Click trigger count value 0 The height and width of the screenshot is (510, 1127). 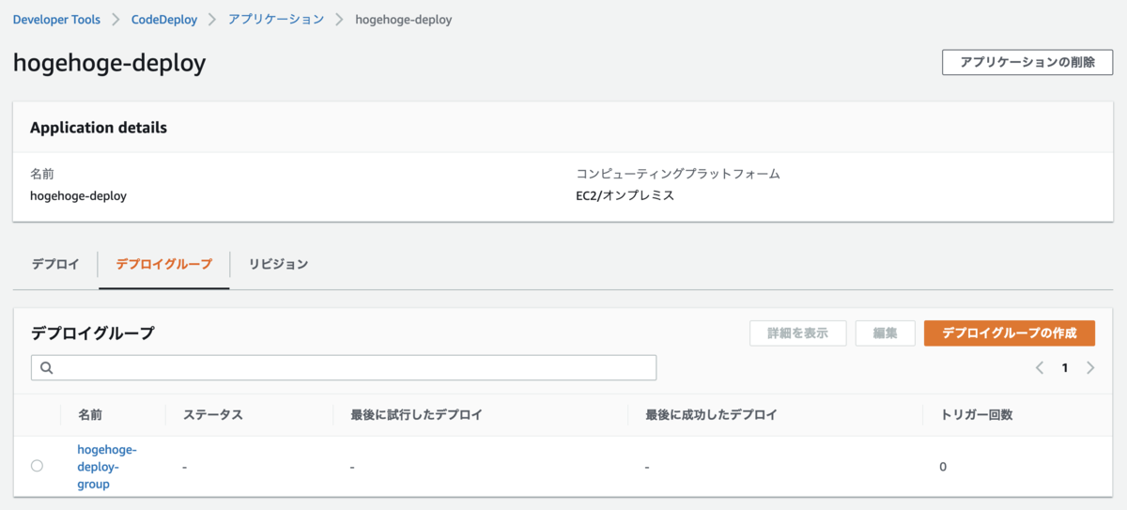click(944, 467)
